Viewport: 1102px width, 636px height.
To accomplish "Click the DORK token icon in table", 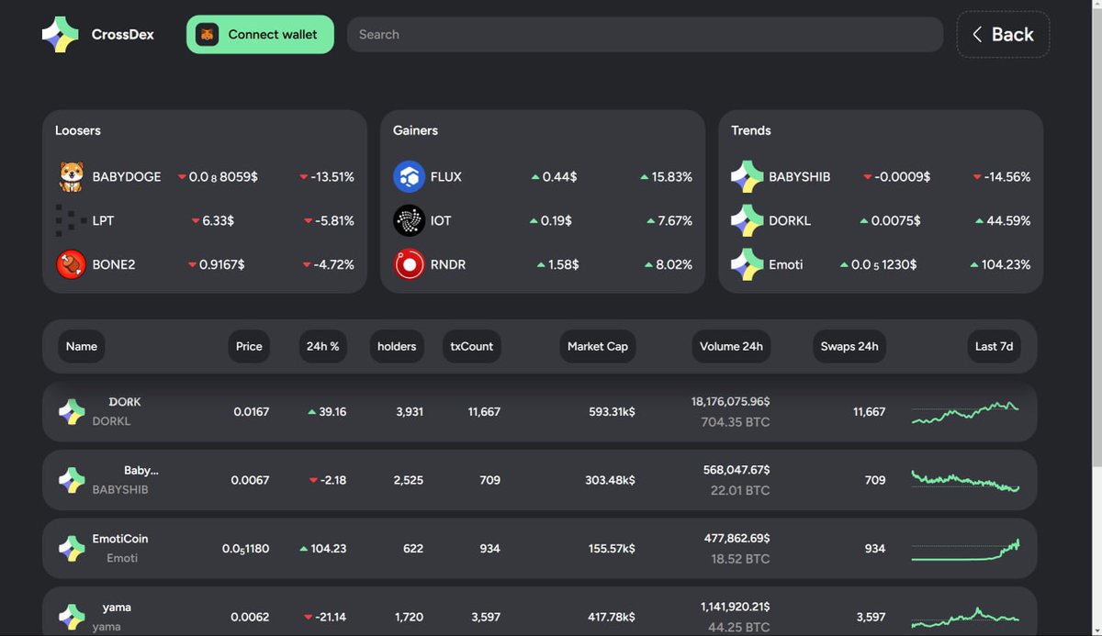I will 72,412.
